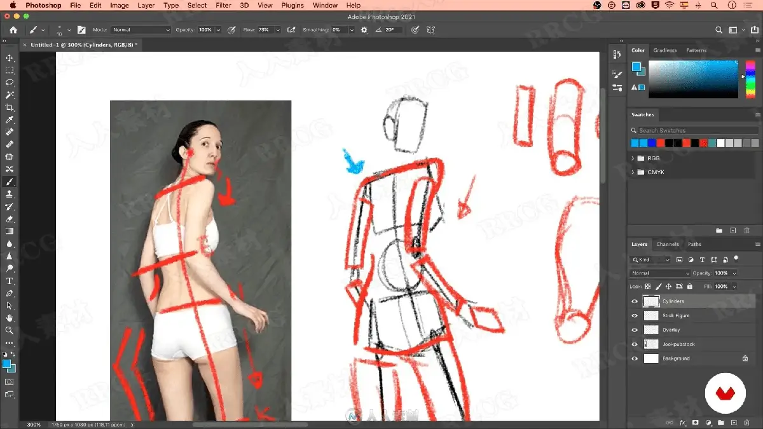Switch to the Paths tab

click(695, 244)
